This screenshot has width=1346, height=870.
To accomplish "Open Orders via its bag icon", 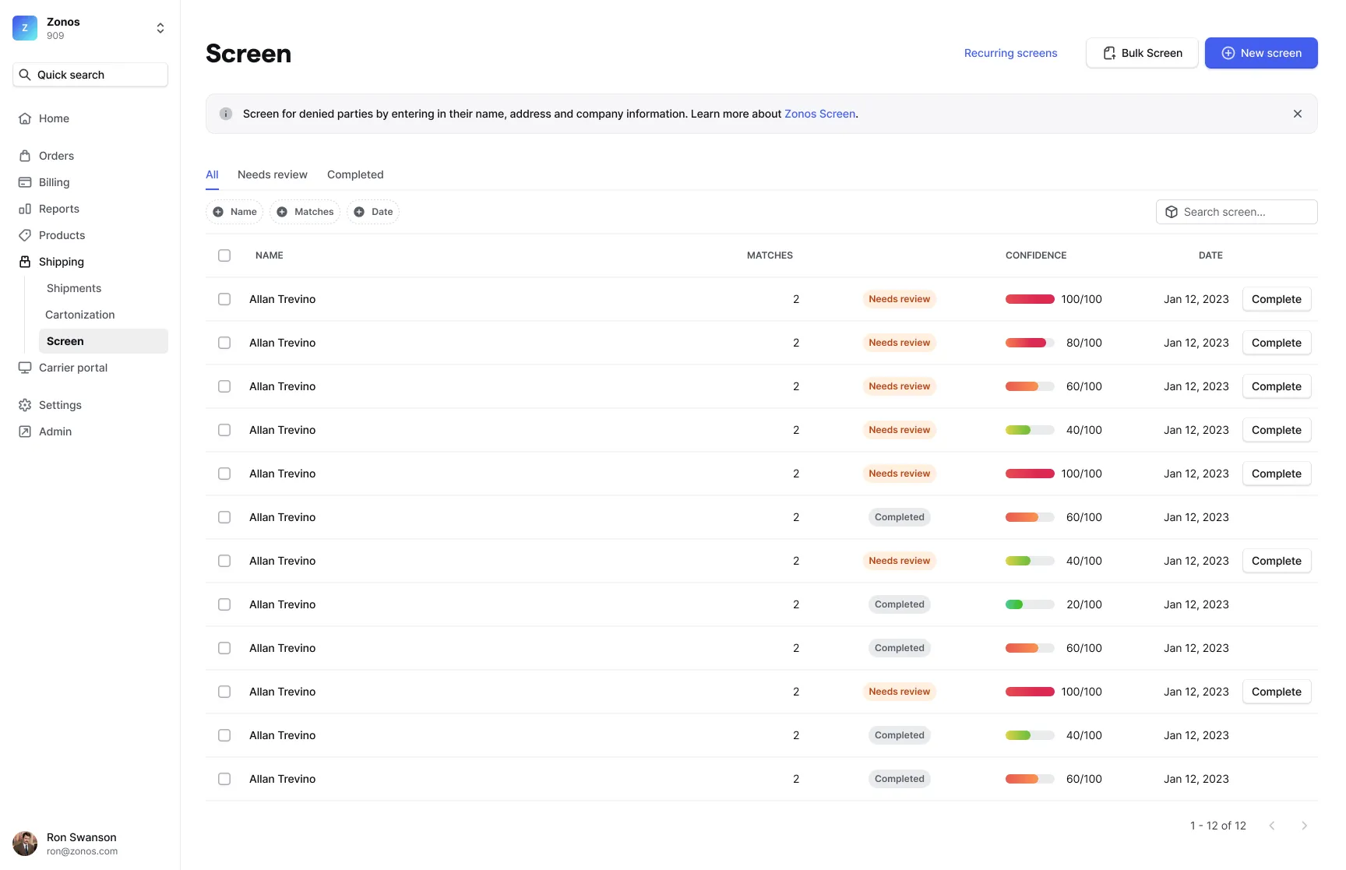I will pyautogui.click(x=25, y=156).
